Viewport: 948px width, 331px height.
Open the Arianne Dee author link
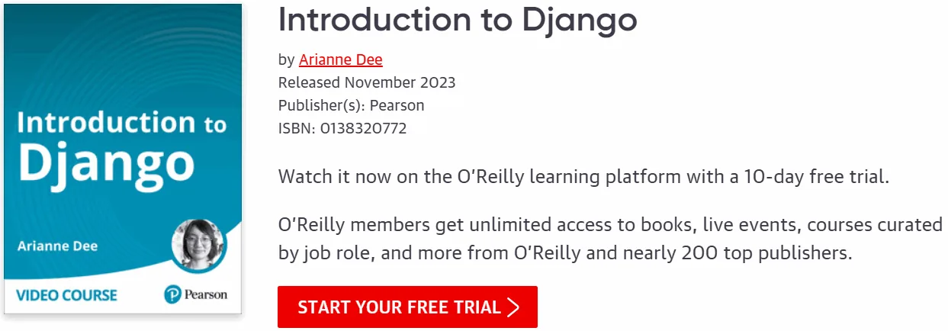[341, 59]
